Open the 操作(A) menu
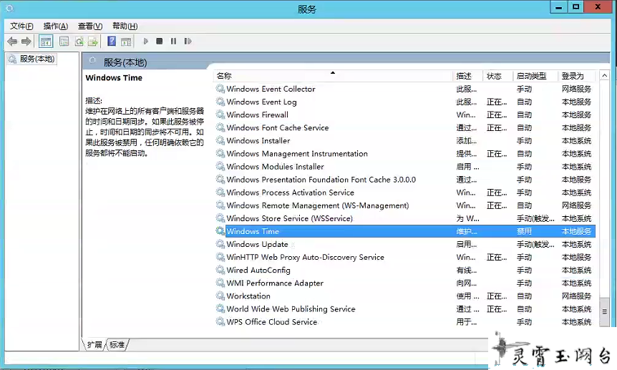This screenshot has height=370, width=617. [x=55, y=26]
